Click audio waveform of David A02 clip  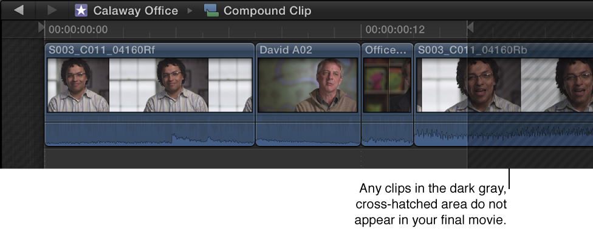[308, 134]
